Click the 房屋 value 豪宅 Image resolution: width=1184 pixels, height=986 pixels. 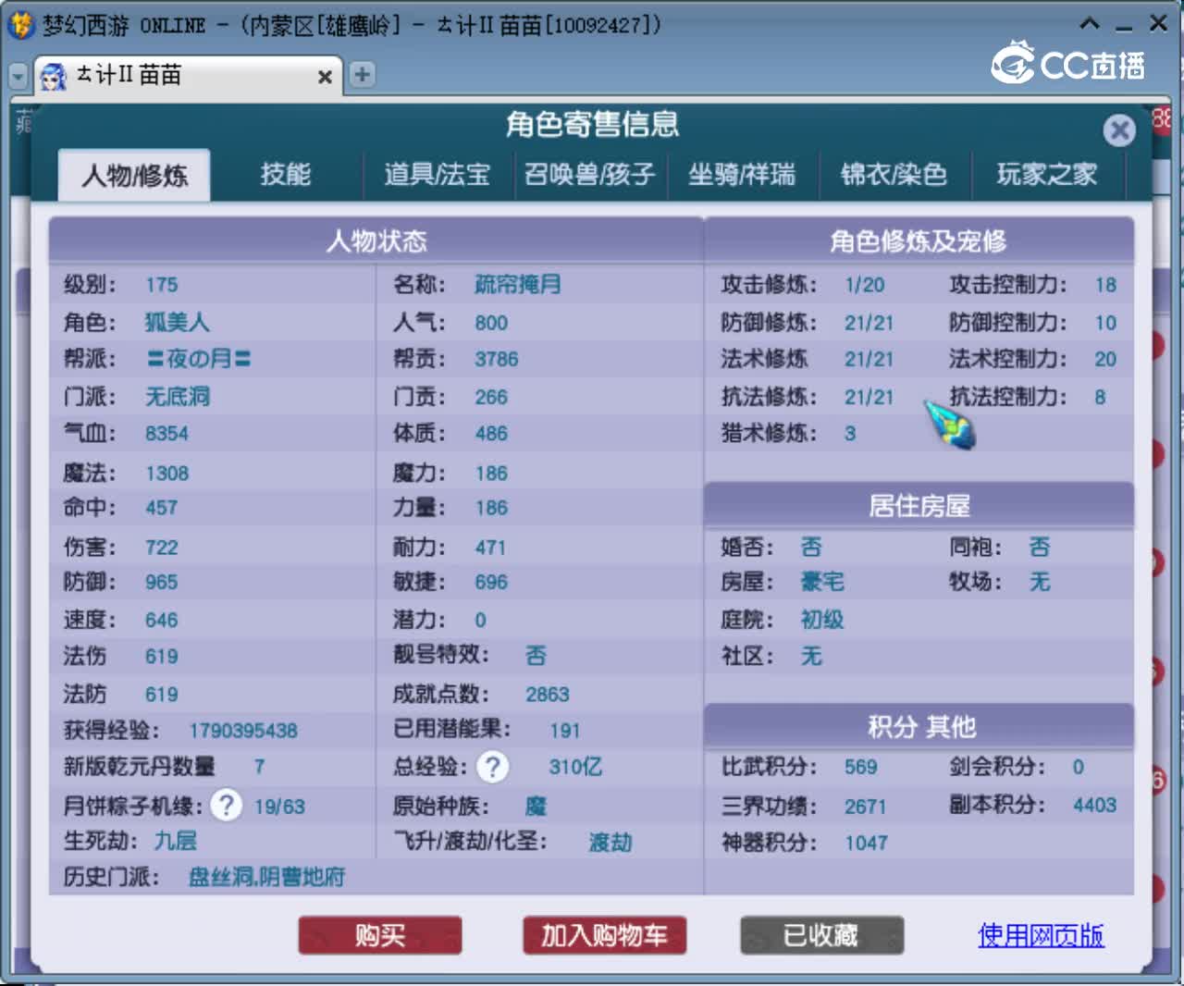point(822,582)
